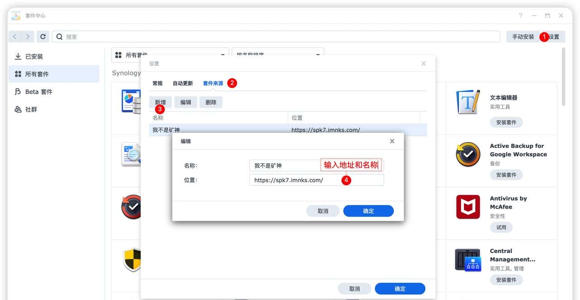Viewport: 580px width, 300px height.
Task: Click the 新增 button to add a source
Action: coord(160,102)
